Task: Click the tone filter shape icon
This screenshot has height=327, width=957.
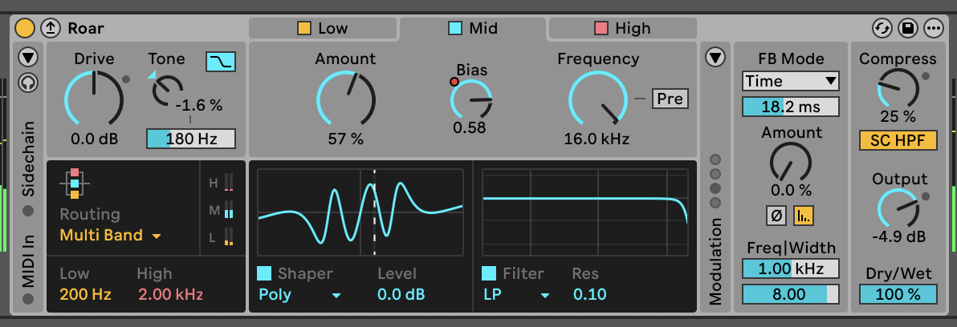Action: pyautogui.click(x=220, y=62)
